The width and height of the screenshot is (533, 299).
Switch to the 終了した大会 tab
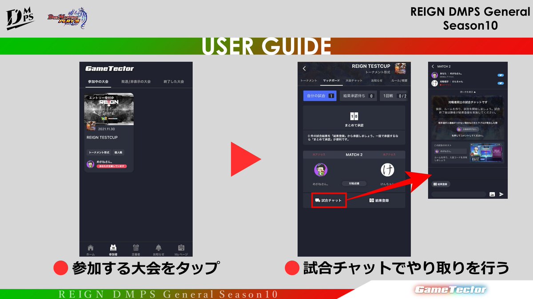(x=174, y=82)
